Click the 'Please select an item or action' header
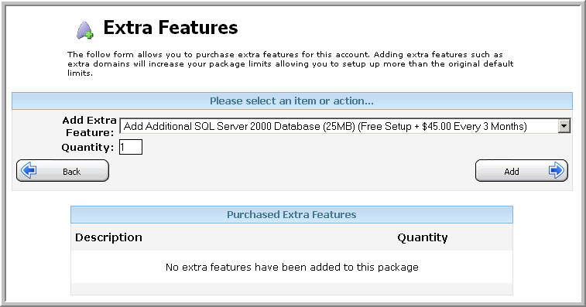 coord(292,101)
